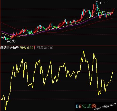Click the arrow pointing to 13.10 high
The width and height of the screenshot is (117, 111).
98,2
